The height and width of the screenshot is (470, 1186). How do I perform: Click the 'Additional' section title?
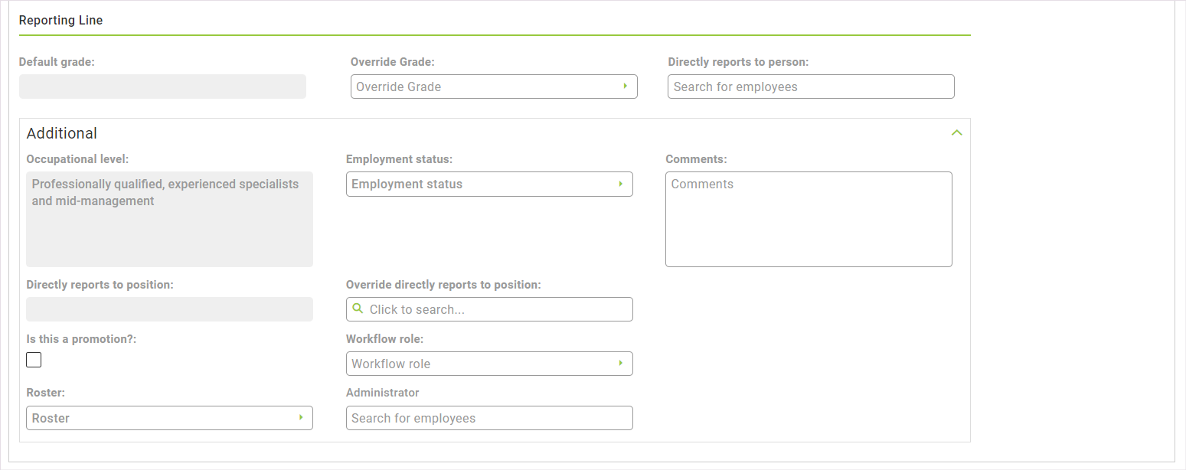61,132
